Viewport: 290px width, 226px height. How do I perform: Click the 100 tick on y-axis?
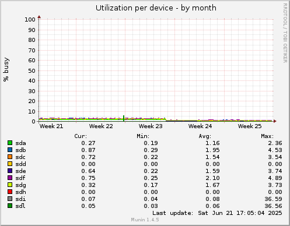30,19
